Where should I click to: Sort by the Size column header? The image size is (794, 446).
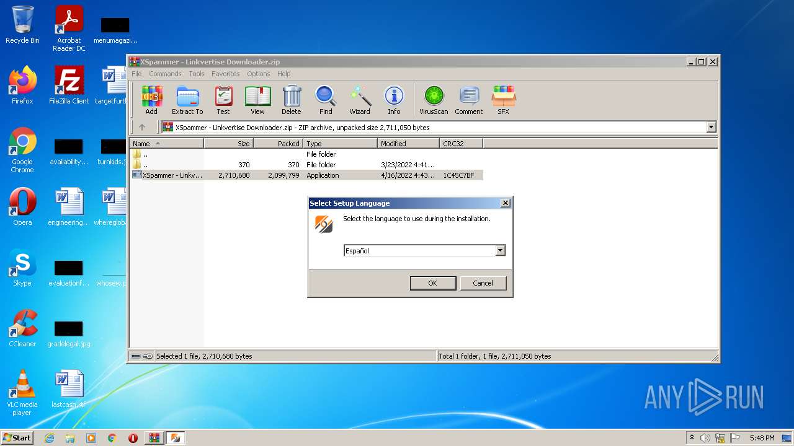228,143
